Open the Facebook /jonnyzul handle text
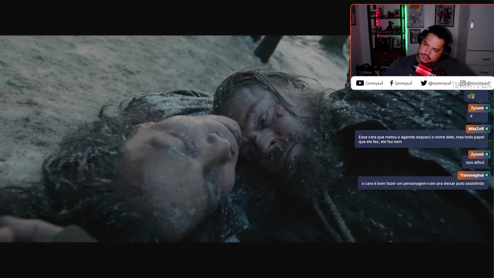The image size is (494, 278). pyautogui.click(x=403, y=83)
